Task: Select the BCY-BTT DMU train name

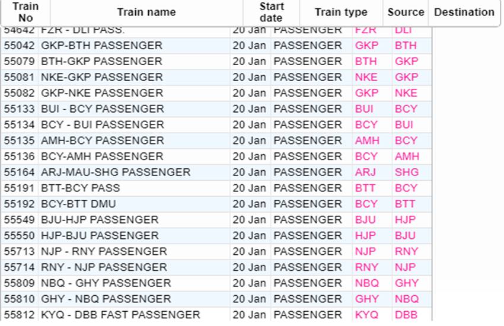Action: pos(81,204)
